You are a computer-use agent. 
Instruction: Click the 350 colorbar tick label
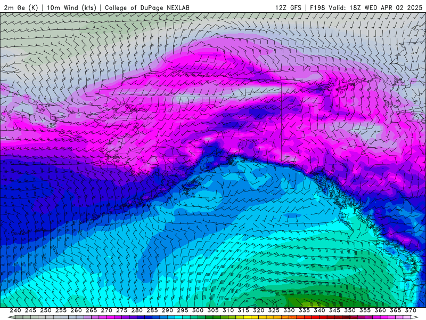point(350,310)
